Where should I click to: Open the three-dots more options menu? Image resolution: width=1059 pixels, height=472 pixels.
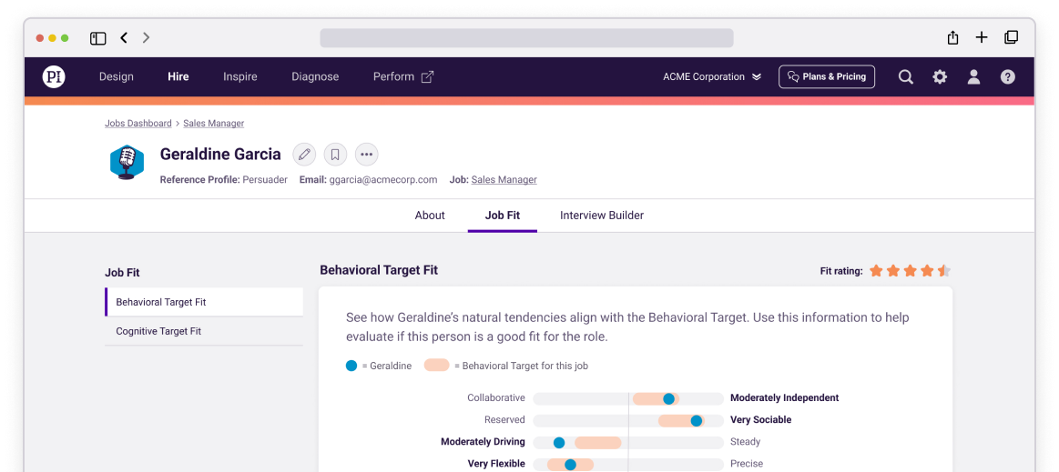pos(366,155)
